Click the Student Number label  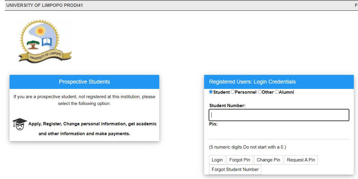pos(227,106)
